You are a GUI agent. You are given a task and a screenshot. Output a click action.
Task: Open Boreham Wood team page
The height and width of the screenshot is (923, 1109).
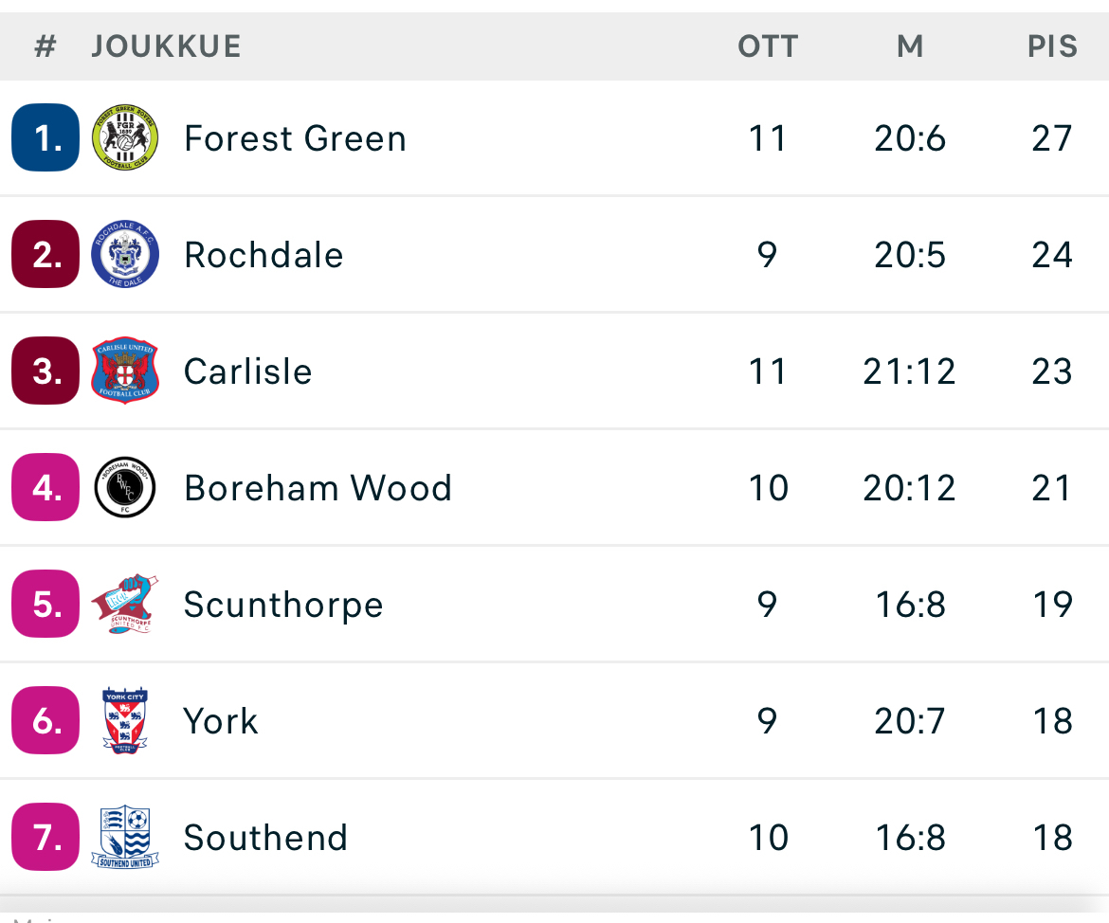tap(318, 488)
